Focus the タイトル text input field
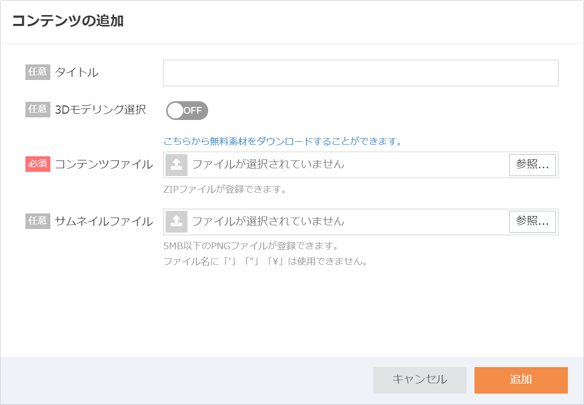This screenshot has width=584, height=405. click(360, 73)
